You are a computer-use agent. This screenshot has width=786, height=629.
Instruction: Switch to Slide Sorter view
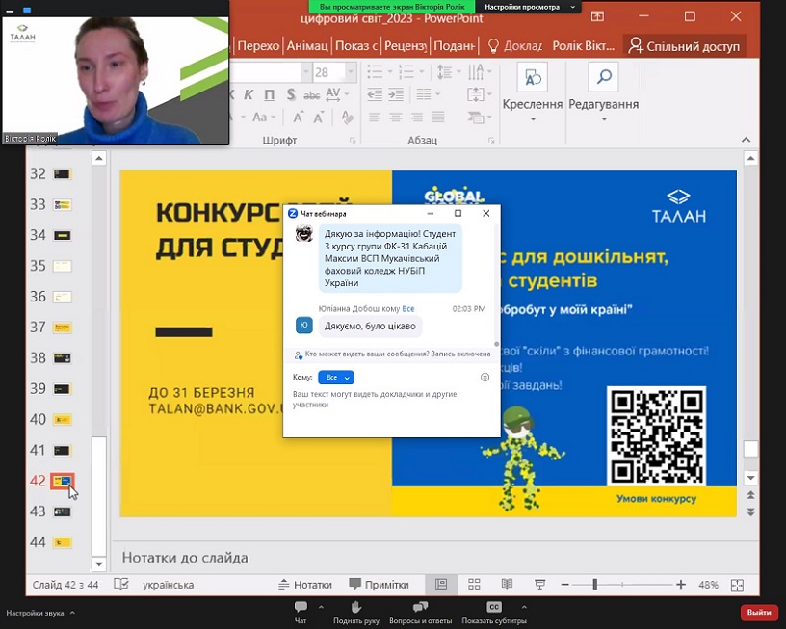click(x=474, y=584)
